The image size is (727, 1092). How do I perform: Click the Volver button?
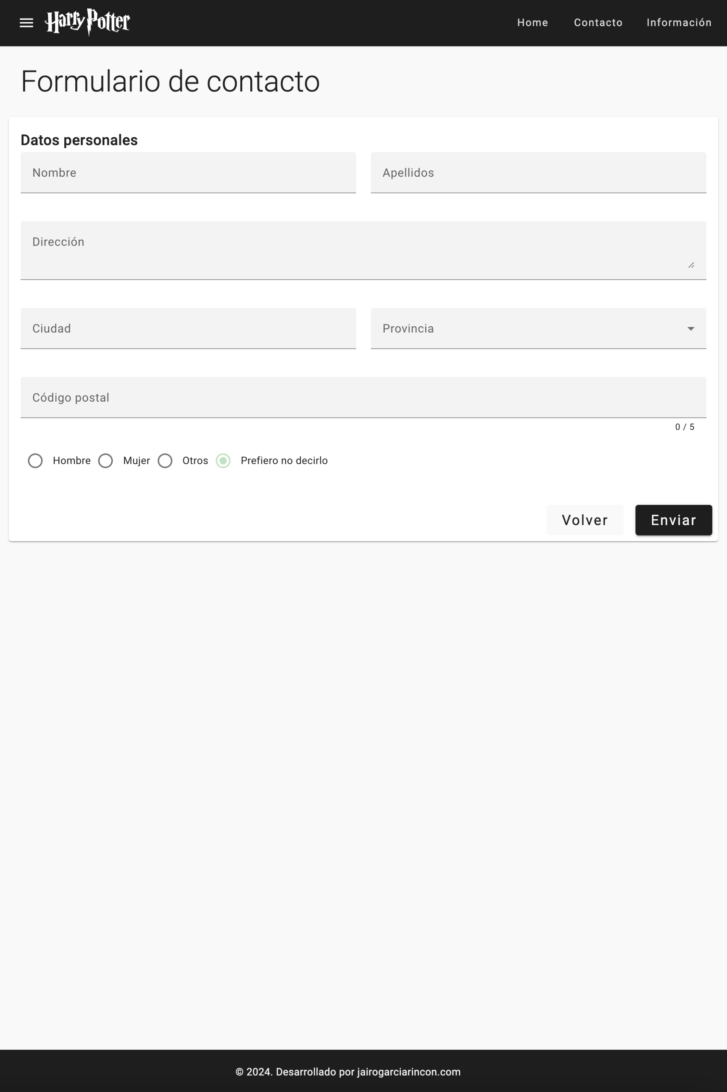585,520
